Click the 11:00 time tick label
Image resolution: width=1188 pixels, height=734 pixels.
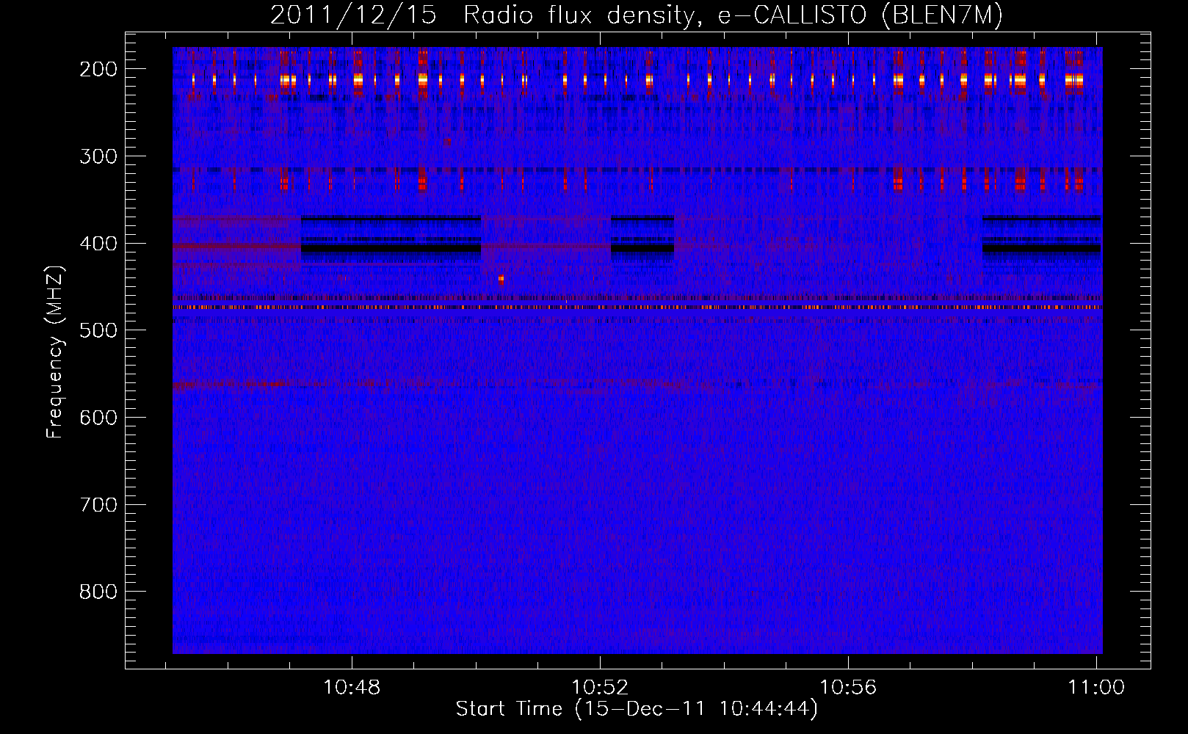coord(1096,688)
